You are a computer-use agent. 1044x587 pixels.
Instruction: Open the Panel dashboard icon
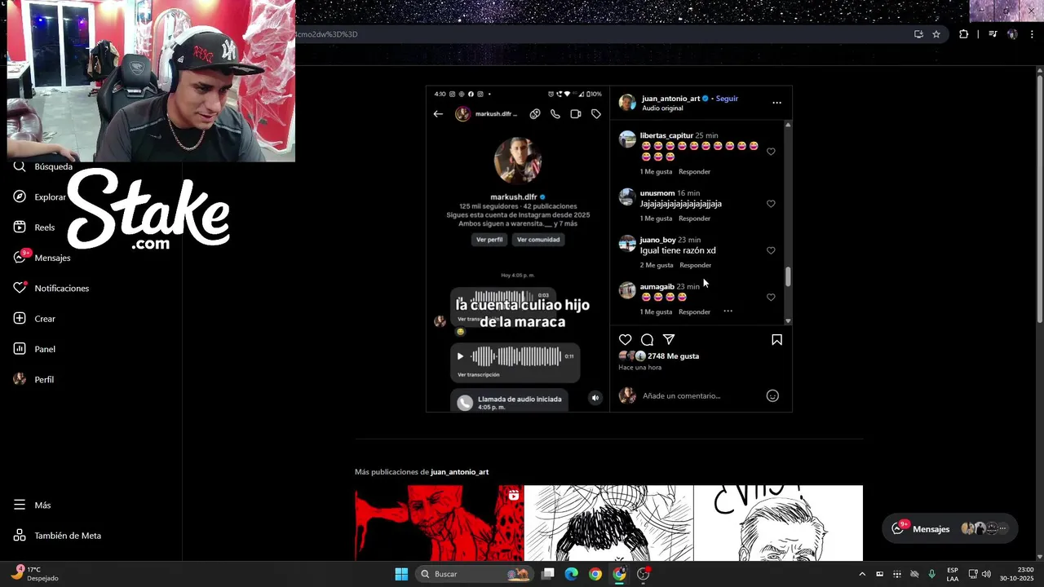pyautogui.click(x=20, y=349)
